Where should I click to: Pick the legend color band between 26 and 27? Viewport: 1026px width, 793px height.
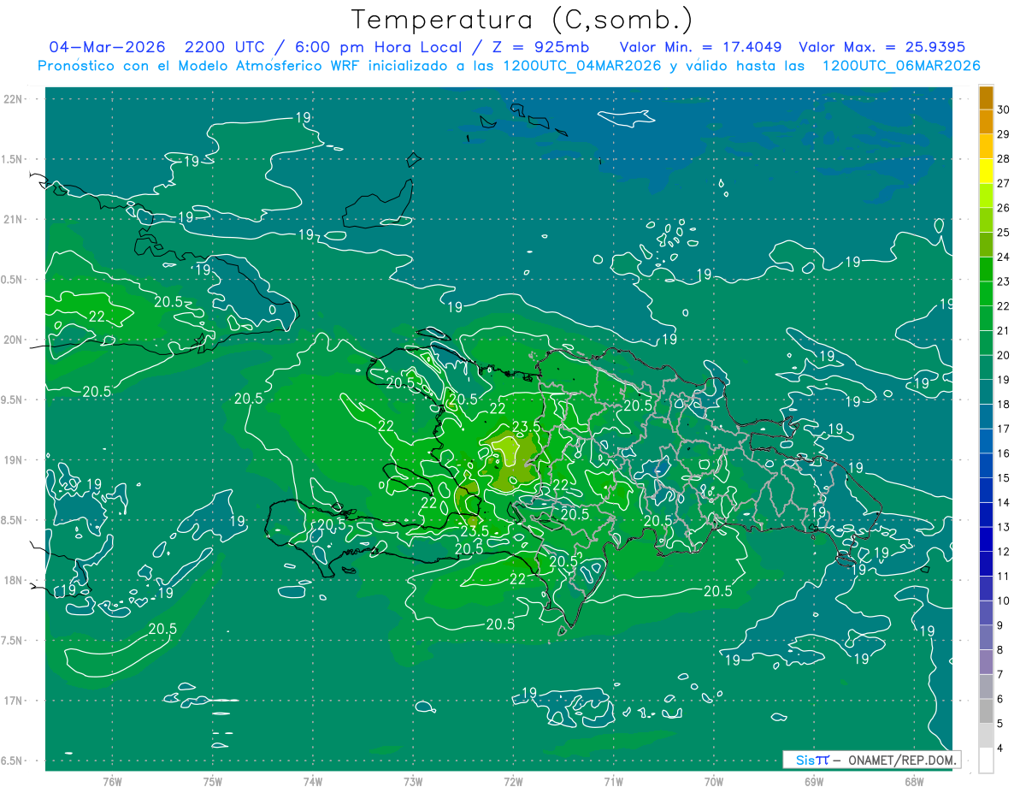coord(986,196)
